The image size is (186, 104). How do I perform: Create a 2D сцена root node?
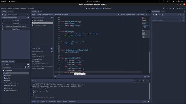[x=15, y=21]
